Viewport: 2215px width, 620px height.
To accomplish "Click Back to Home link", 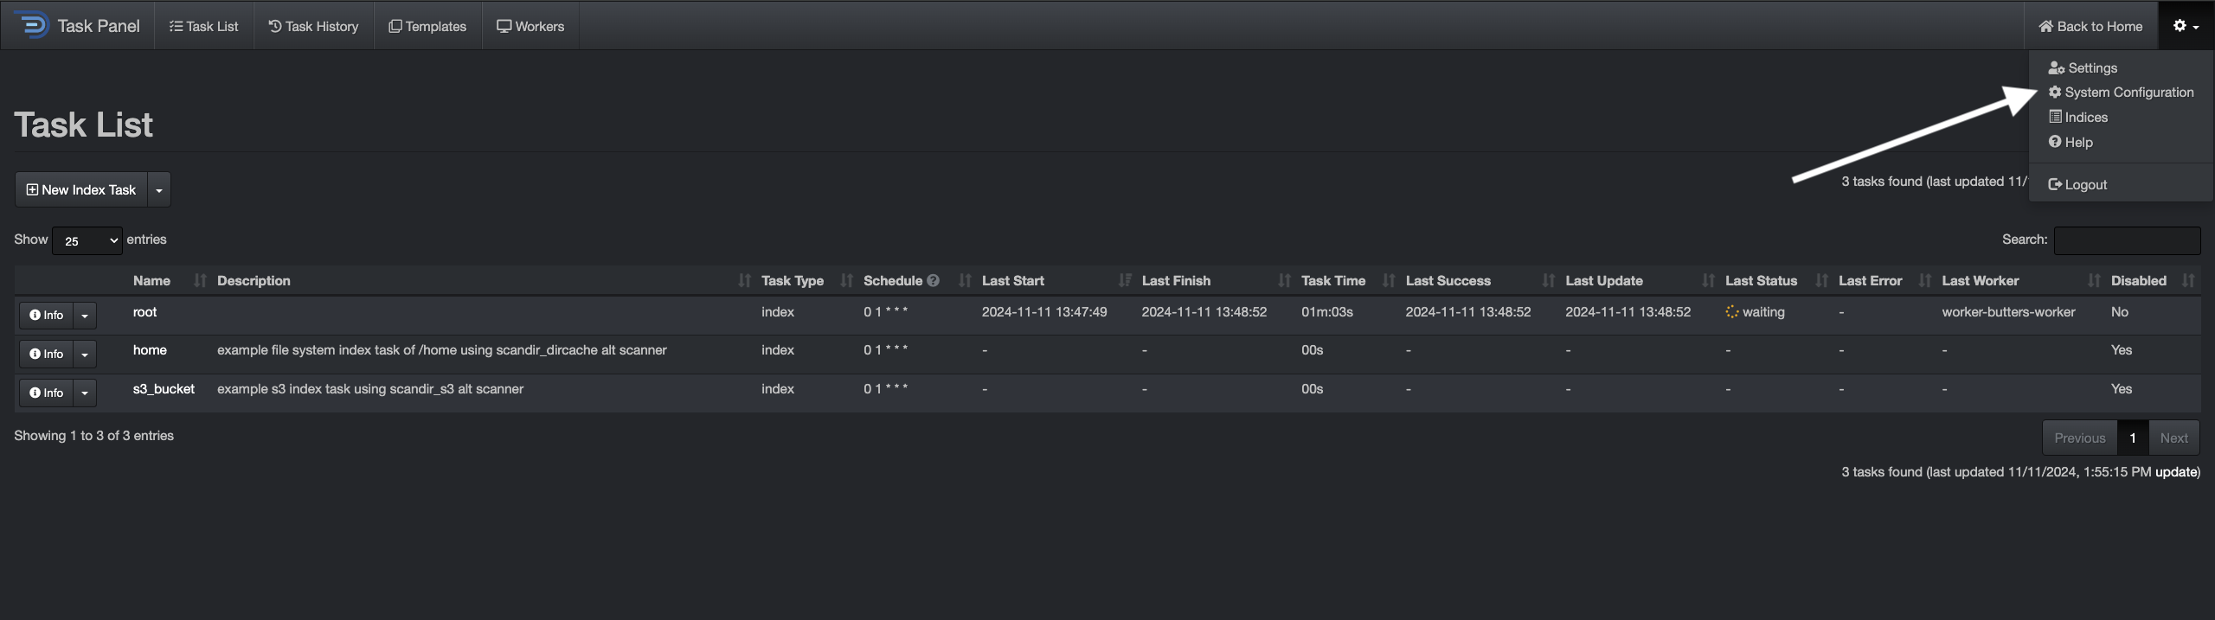I will (2090, 26).
